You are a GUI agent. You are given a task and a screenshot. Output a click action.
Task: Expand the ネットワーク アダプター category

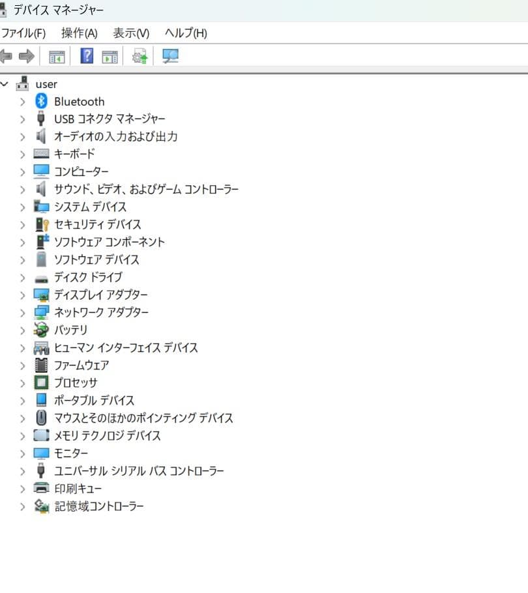click(22, 312)
